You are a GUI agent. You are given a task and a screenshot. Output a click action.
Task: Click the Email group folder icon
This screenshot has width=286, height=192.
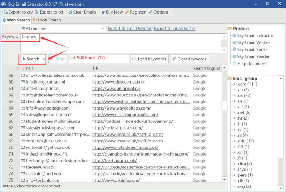[230, 79]
